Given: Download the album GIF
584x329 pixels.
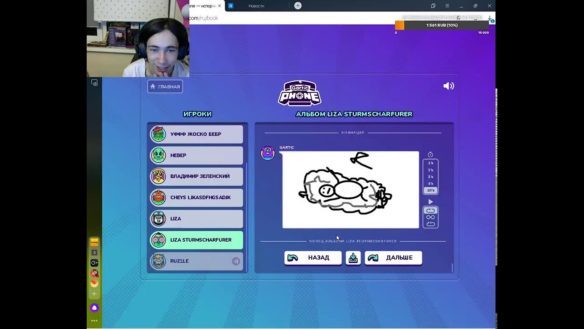Looking at the screenshot, I should tap(353, 258).
